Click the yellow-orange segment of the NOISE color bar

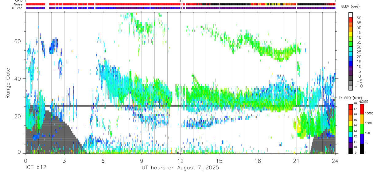[361, 119]
